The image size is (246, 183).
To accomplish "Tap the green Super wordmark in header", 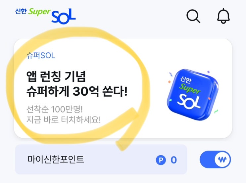I will click(x=39, y=12).
